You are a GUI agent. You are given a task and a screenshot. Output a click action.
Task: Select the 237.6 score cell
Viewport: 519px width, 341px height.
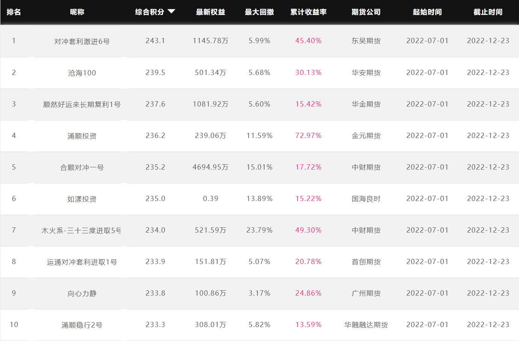tap(155, 104)
